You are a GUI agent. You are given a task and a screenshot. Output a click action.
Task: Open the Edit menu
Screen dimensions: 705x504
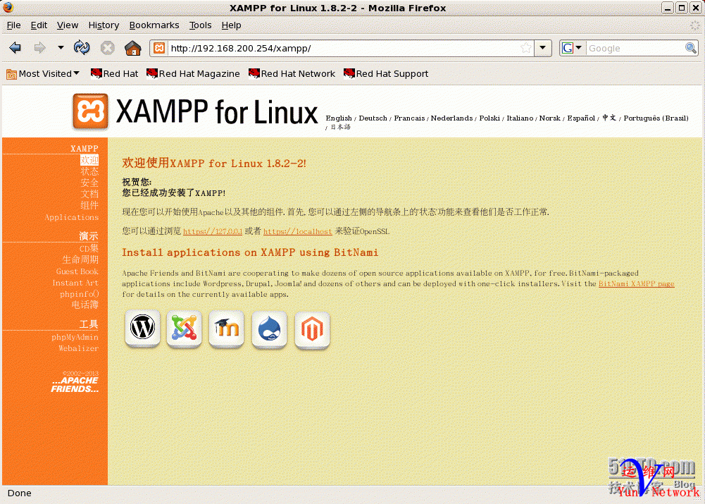point(39,25)
